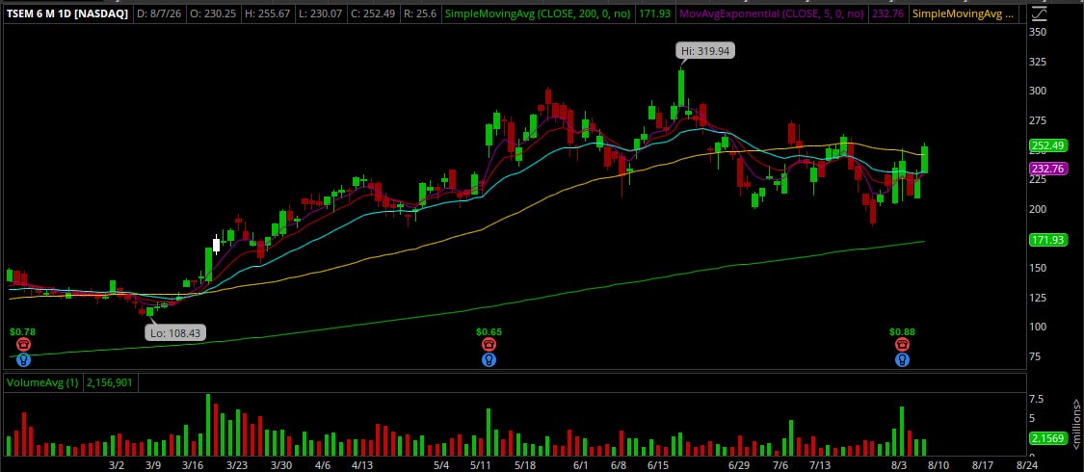Click the TSEM 6 M 1D [NASDAQ] chart title

[x=67, y=13]
